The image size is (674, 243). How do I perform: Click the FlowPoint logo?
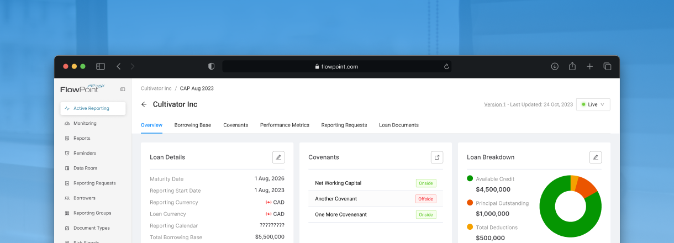[x=82, y=88]
